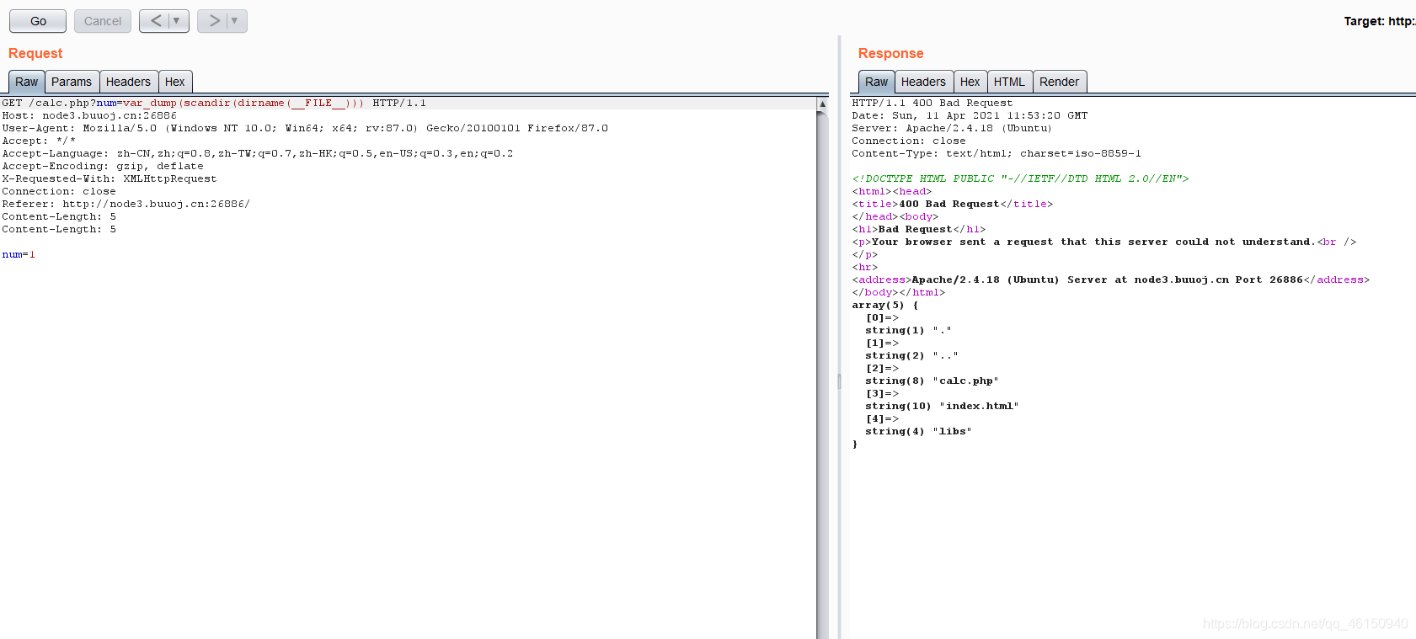Go forward to next request in history
1416x639 pixels.
pos(213,21)
